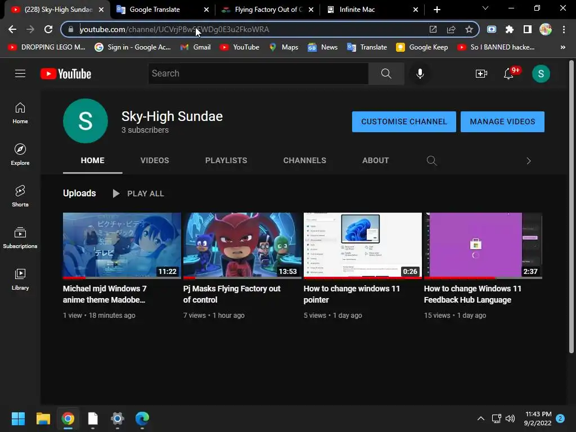Open the YouTube hamburger guide menu

[20, 74]
